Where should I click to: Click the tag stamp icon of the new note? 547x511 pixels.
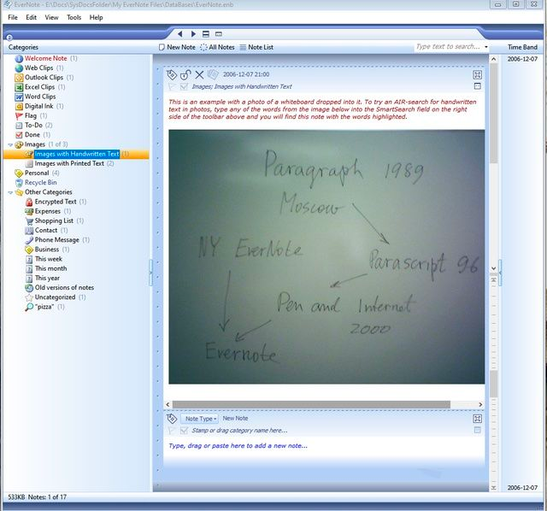coord(172,418)
